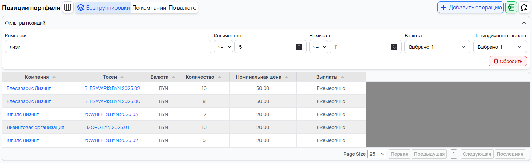This screenshot has width=532, height=163.
Task: Open the Валюта filter dropdown
Action: click(x=437, y=47)
